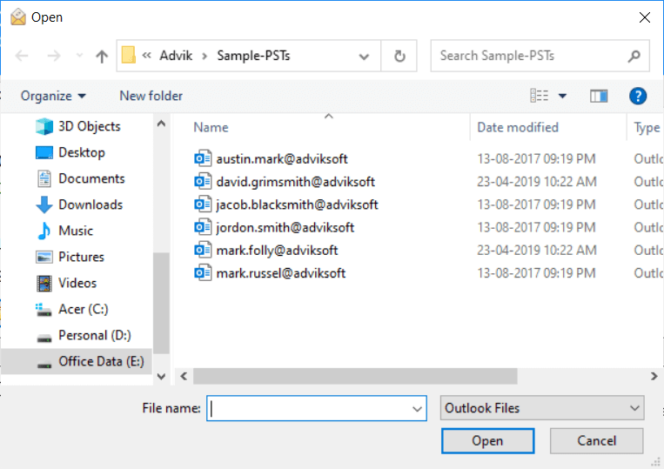Screen dimensions: 664x469
Task: Toggle the preview pane
Action: (599, 96)
